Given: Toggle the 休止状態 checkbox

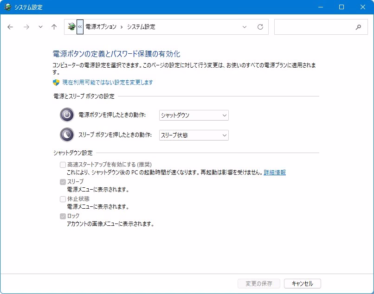Looking at the screenshot, I should 63,199.
